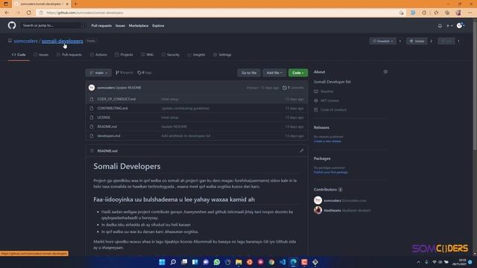Open browser three-dot settings menu
This screenshot has width=477, height=268.
tap(470, 13)
